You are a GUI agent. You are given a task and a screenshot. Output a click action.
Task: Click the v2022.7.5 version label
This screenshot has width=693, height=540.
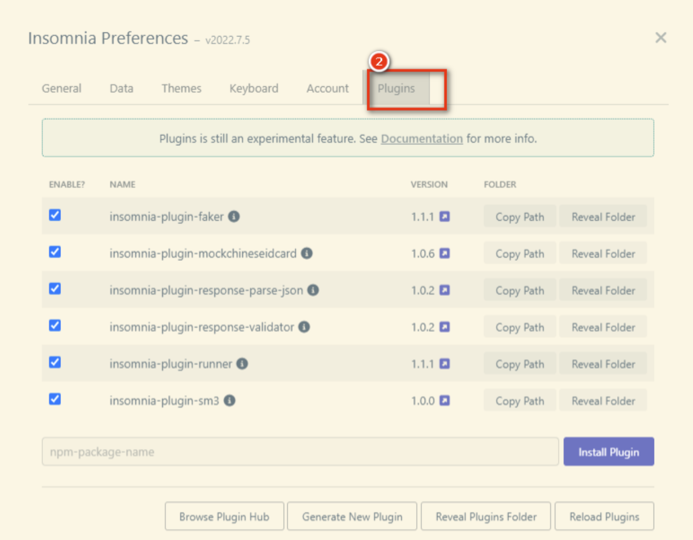point(227,40)
